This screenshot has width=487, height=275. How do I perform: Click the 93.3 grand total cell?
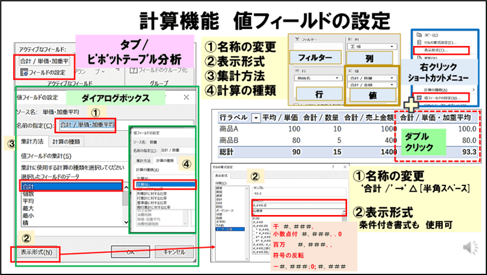[469, 152]
